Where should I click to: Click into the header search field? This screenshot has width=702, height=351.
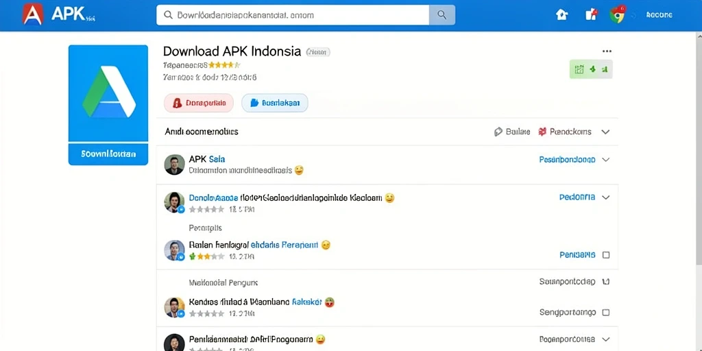(293, 15)
